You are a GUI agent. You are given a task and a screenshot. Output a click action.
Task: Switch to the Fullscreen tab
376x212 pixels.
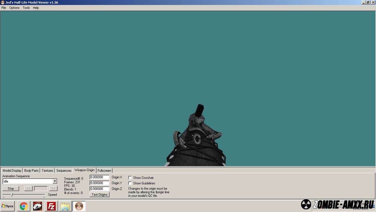click(104, 170)
